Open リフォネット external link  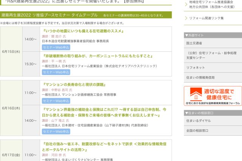[213, 67]
